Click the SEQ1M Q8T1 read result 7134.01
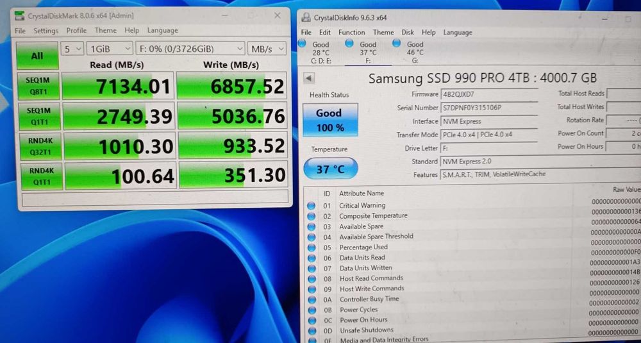 tap(118, 86)
